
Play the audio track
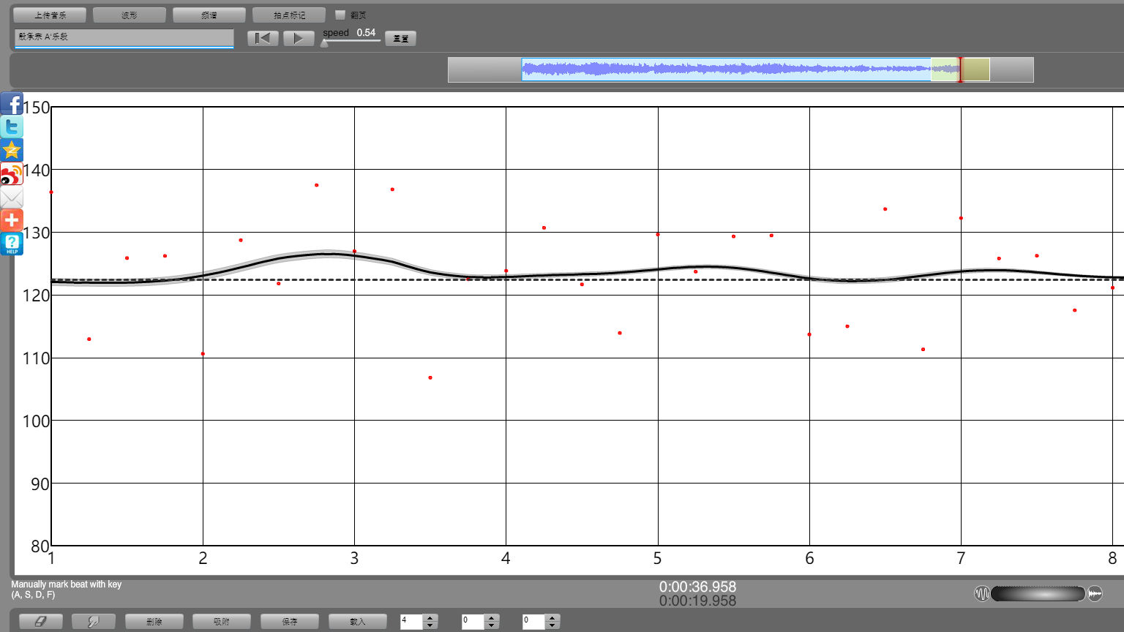point(299,38)
